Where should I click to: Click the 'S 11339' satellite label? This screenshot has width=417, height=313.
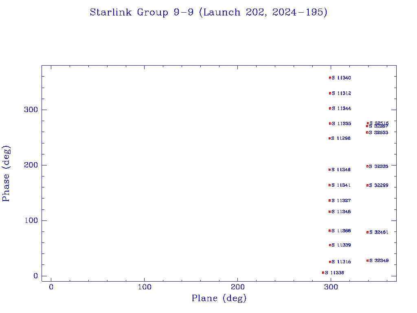pos(341,245)
